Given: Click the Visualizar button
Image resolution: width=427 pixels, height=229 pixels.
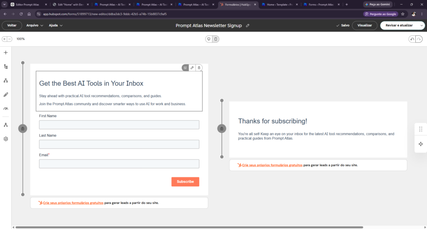Looking at the screenshot, I should (x=364, y=25).
